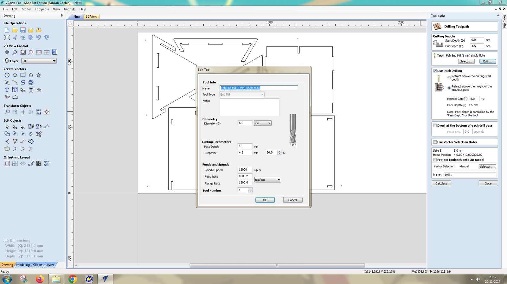Choose the Node Editing tool

click(x=15, y=127)
